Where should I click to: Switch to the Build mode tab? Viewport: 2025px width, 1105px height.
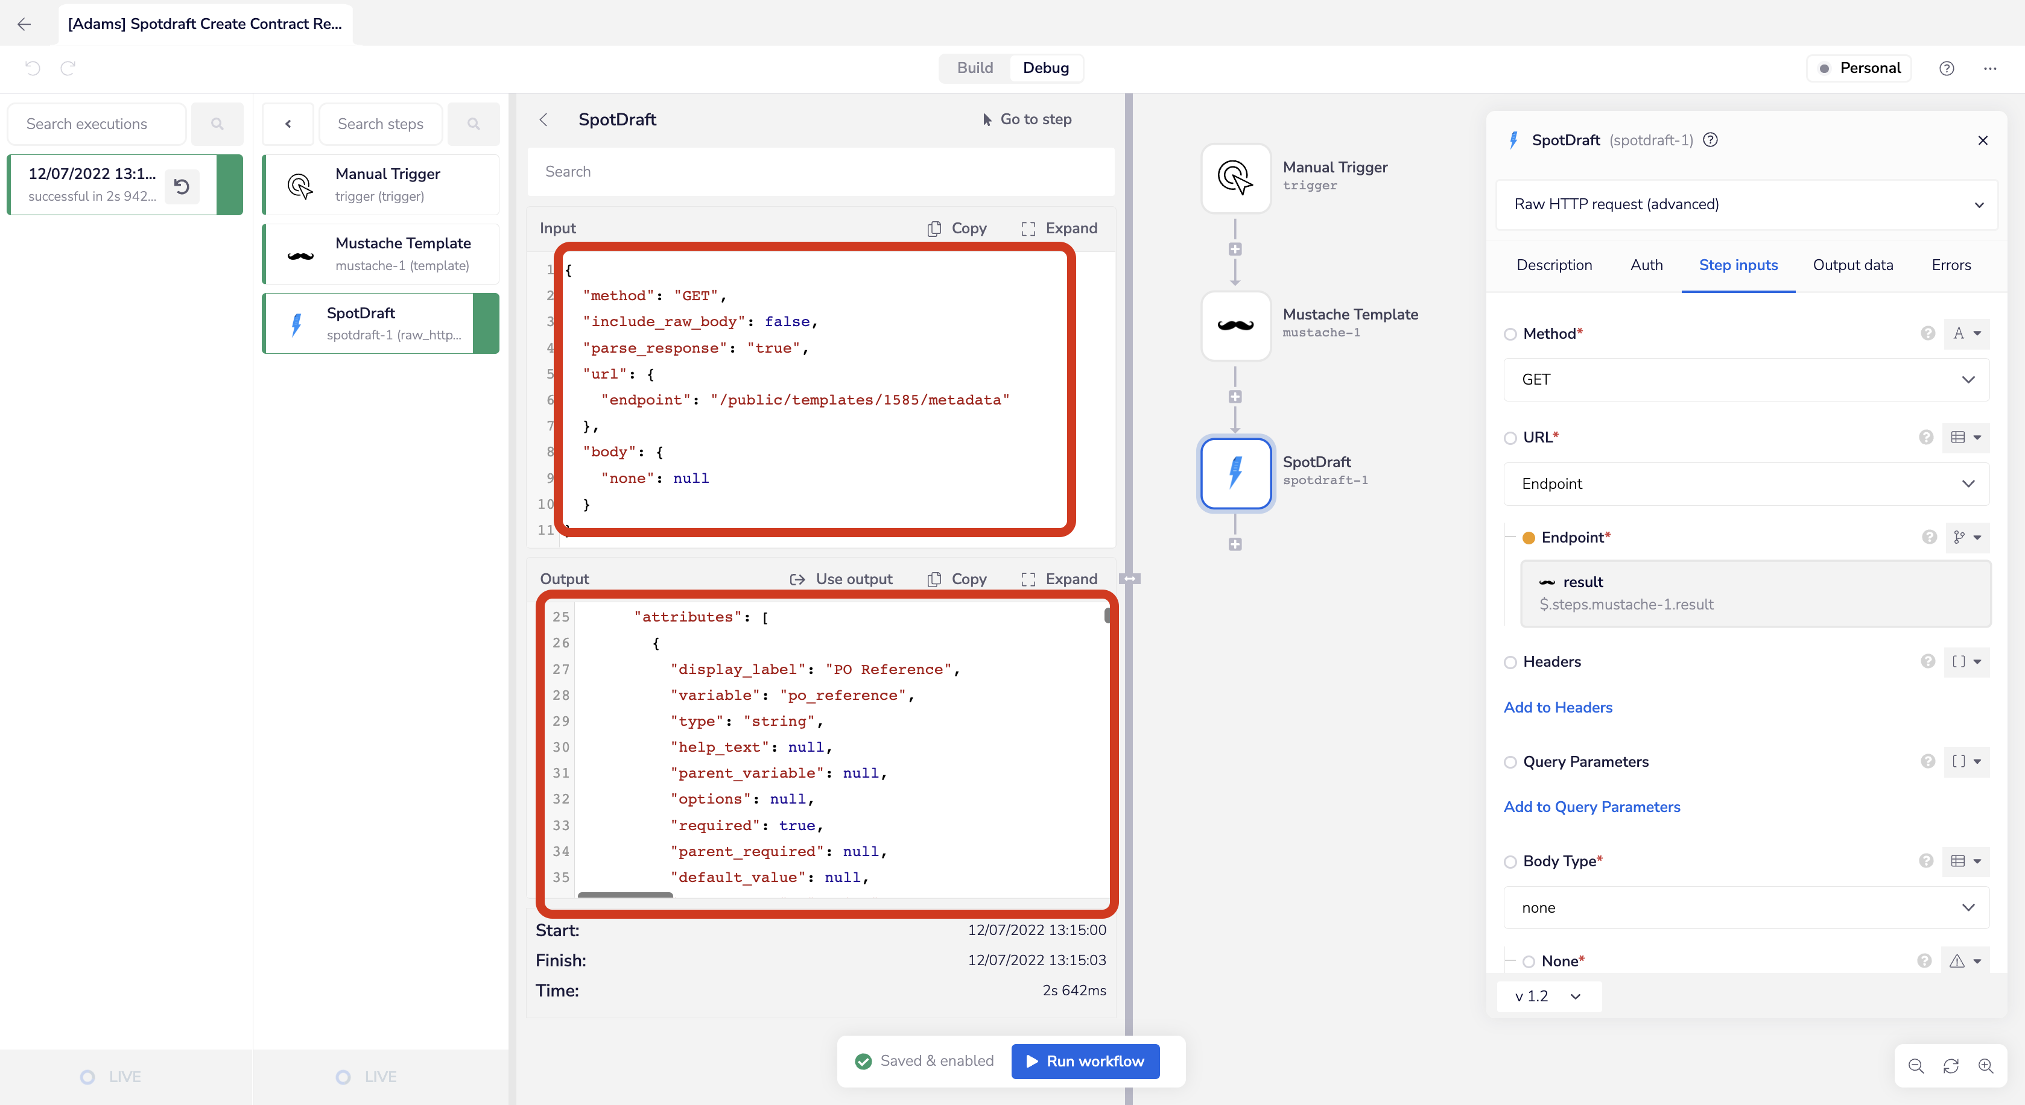975,68
